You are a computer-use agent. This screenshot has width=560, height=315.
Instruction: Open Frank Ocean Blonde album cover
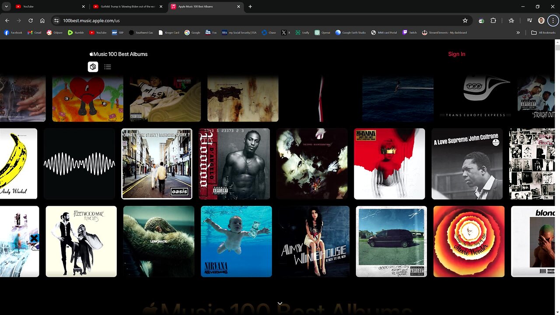pos(533,241)
